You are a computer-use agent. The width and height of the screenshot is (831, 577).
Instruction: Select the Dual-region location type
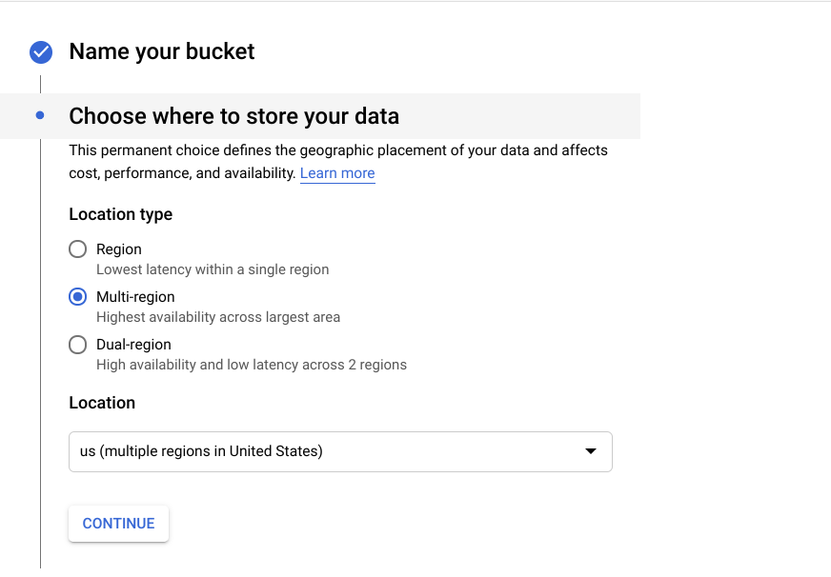click(x=77, y=344)
